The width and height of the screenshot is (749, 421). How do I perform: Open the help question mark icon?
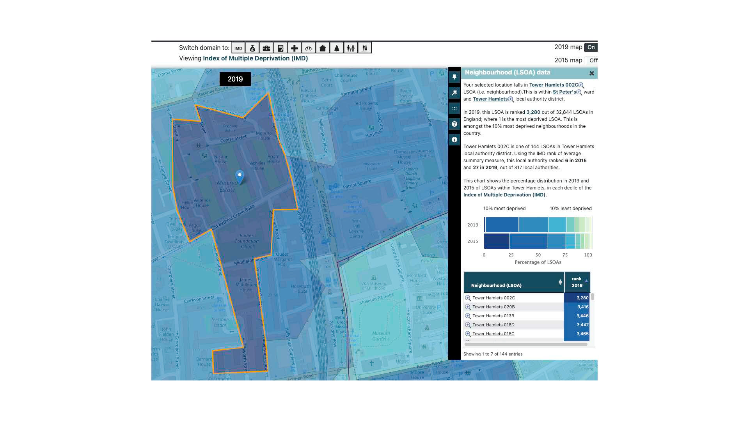[454, 124]
